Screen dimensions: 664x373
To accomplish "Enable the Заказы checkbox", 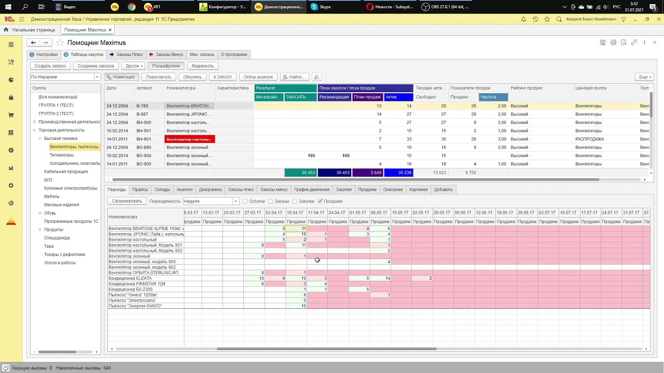I will (270, 202).
